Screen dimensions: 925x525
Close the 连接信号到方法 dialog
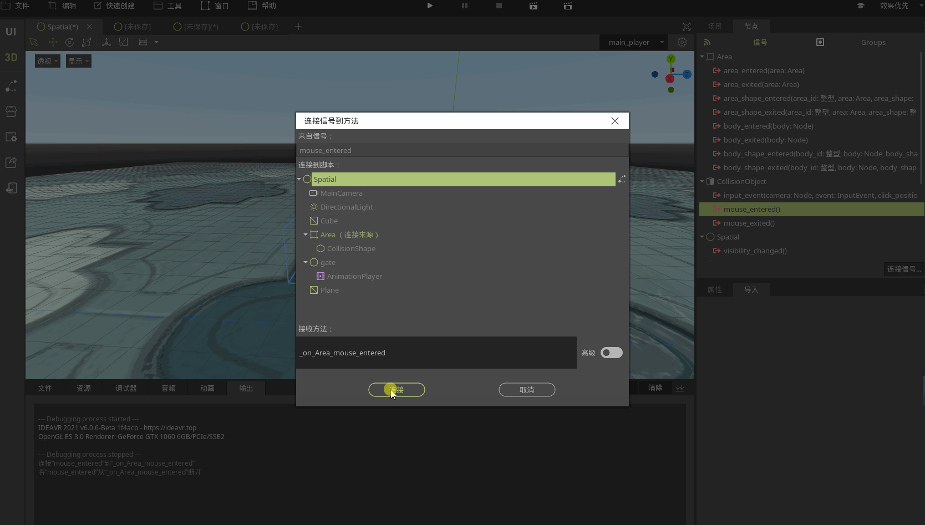pos(615,121)
